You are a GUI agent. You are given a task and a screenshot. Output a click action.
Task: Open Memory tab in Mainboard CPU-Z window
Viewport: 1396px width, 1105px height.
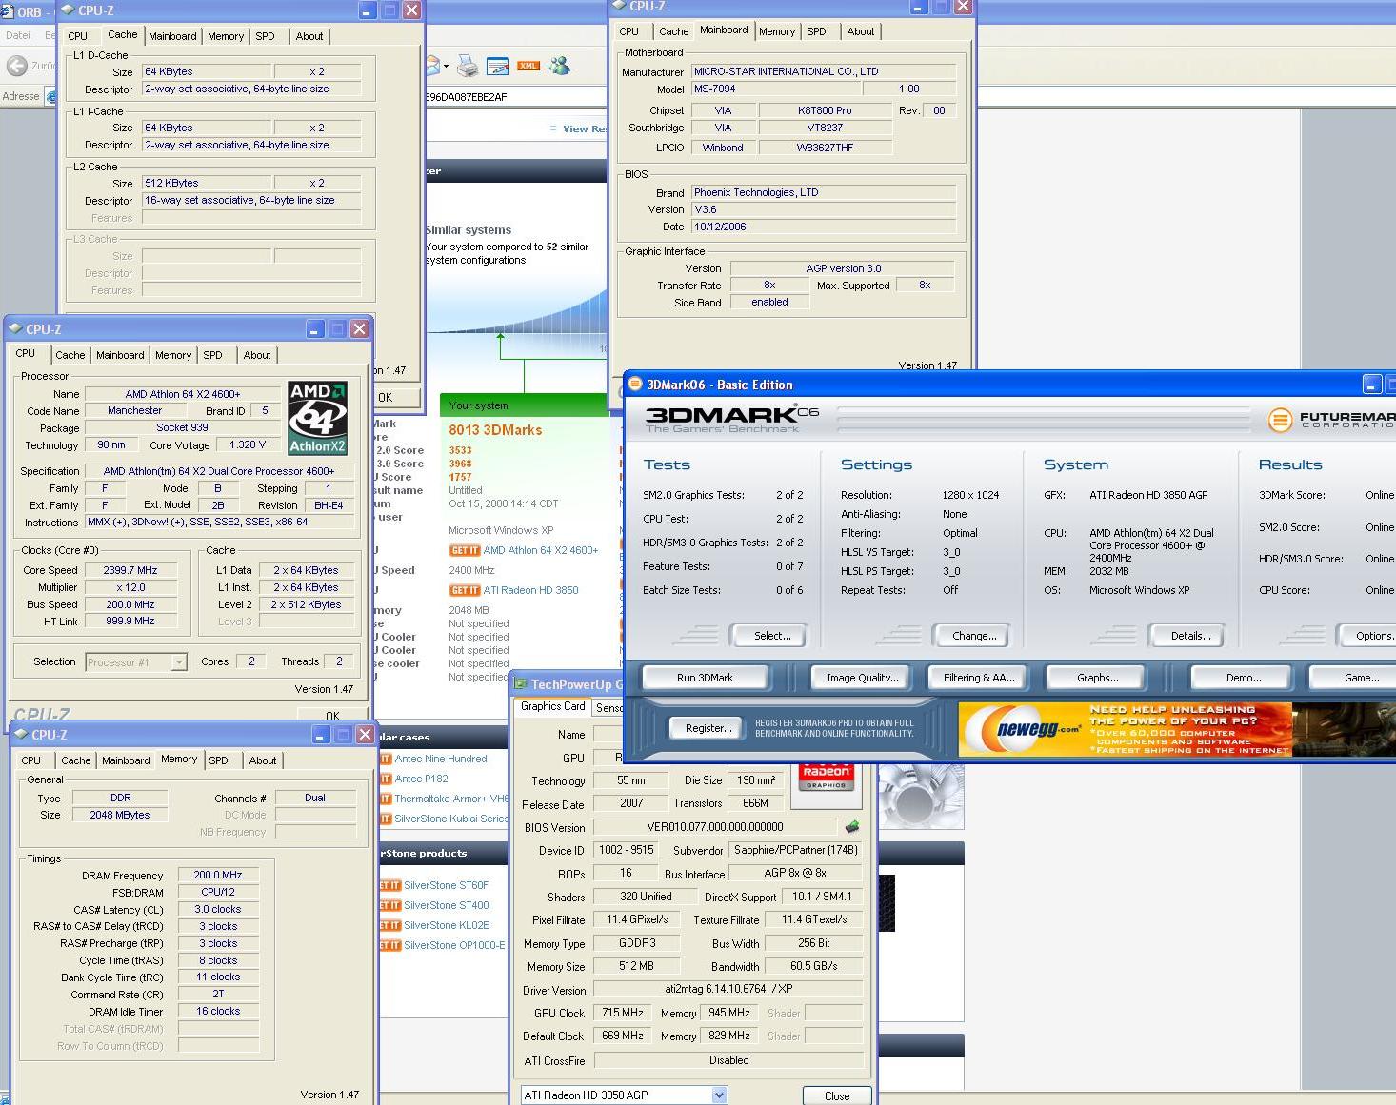(777, 31)
